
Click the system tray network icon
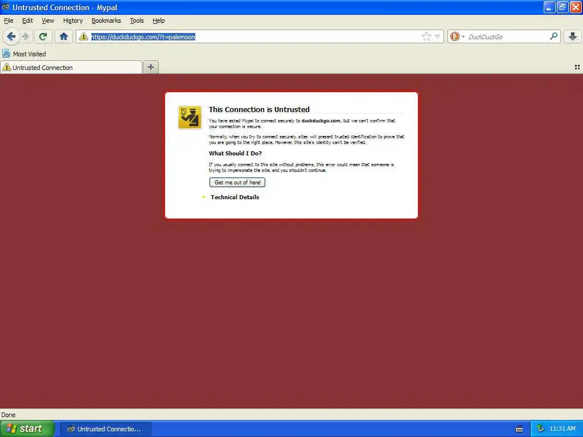coord(540,429)
